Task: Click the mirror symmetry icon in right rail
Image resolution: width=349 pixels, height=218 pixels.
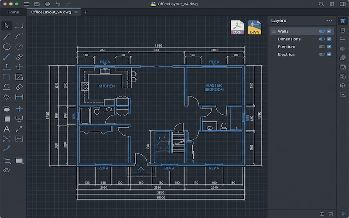Action: click(x=343, y=48)
